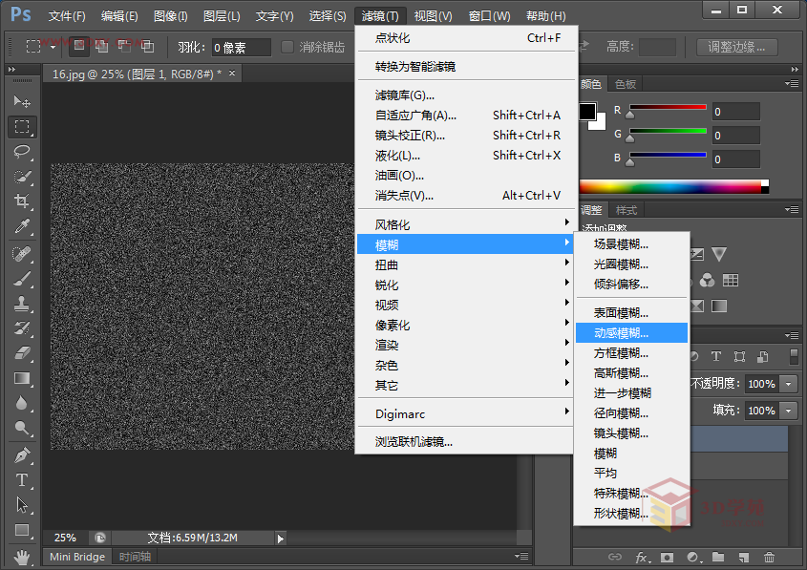The image size is (807, 570).
Task: Open the Image menu
Action: pyautogui.click(x=170, y=16)
